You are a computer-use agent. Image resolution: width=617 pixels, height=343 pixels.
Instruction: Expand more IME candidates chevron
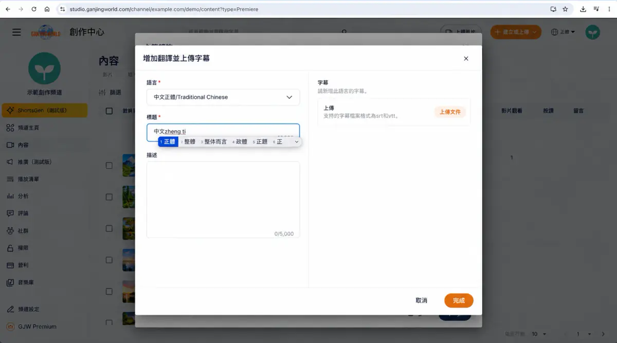coord(297,141)
